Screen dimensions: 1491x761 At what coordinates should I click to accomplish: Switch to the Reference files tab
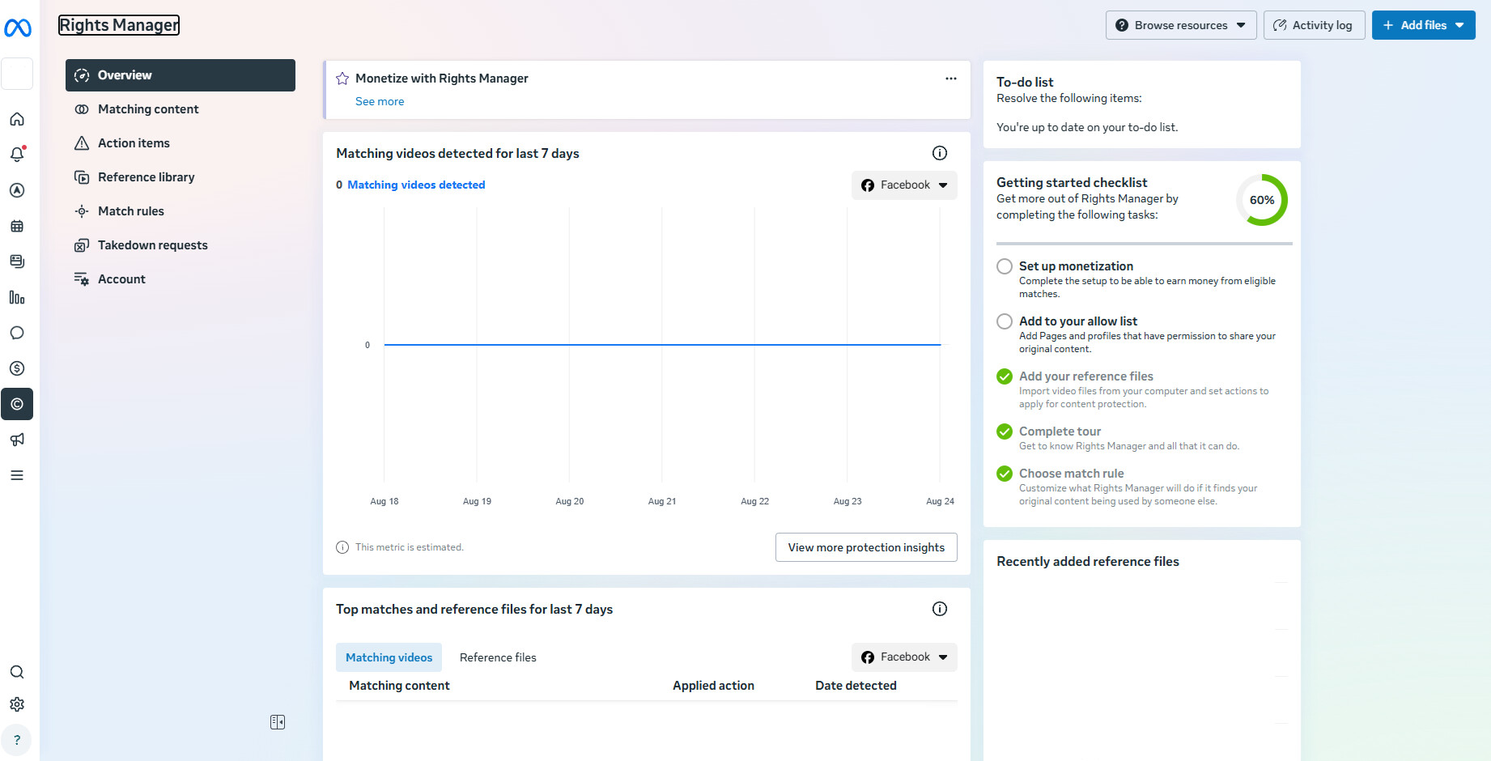[498, 657]
